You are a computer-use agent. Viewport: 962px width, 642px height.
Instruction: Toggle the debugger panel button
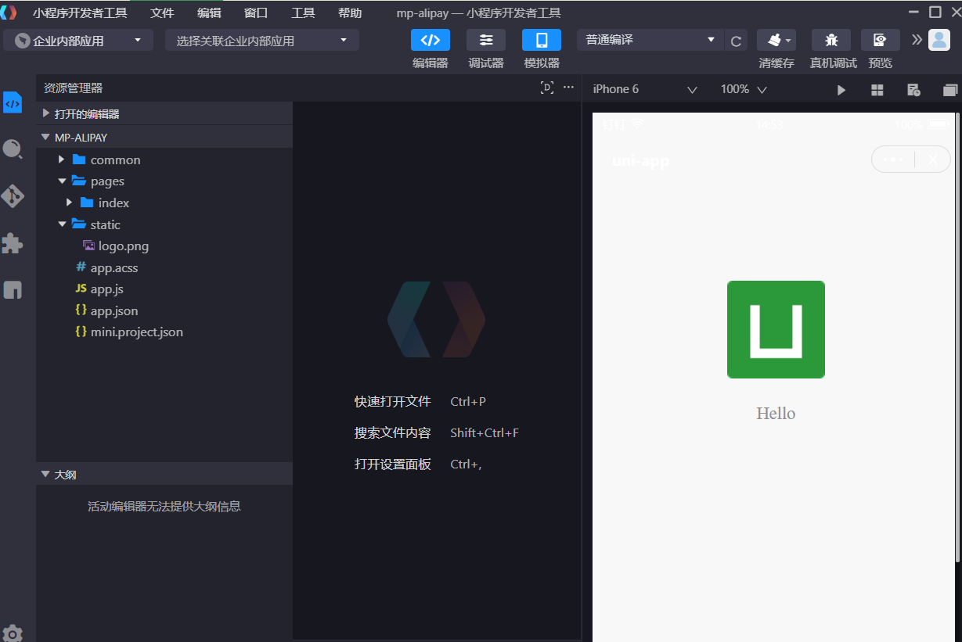tap(486, 40)
